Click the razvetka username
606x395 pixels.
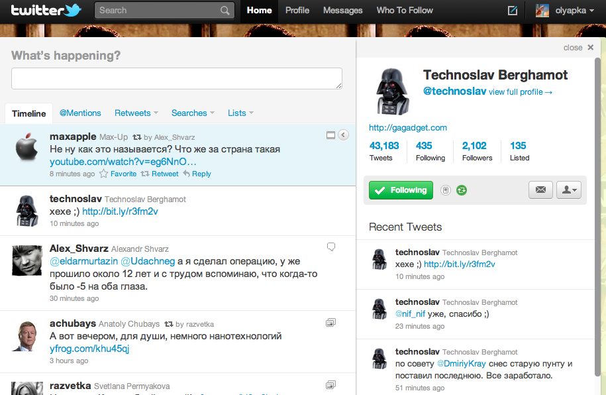(x=70, y=386)
